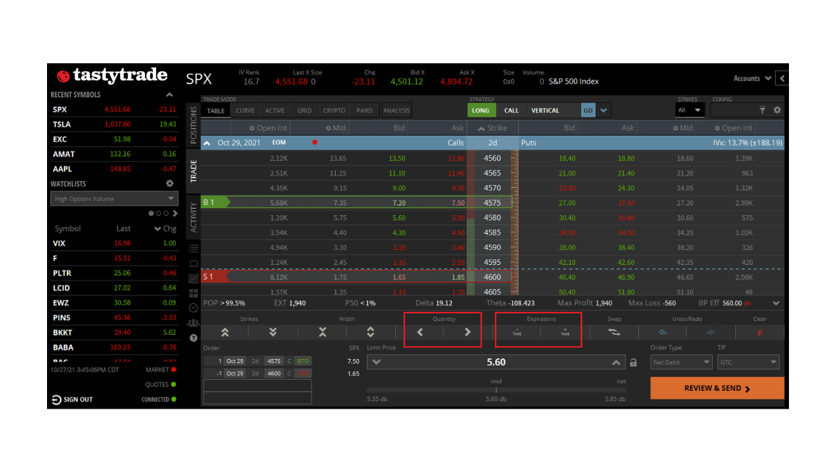
Task: Open the strategy dropdown arrow beside GO
Action: click(x=604, y=110)
